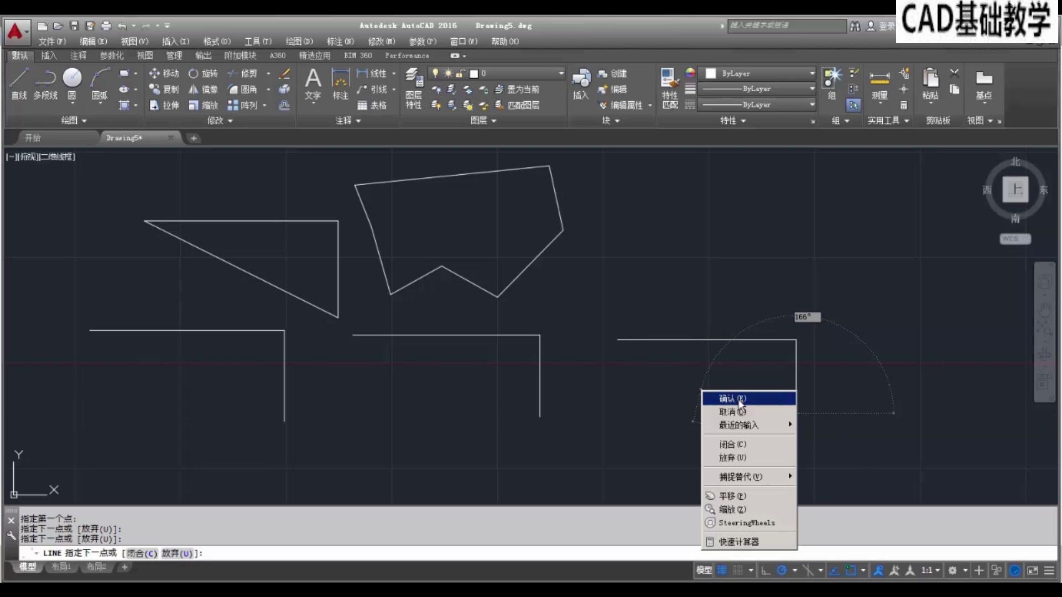
Task: Select the Line (直线) drawing tool
Action: tap(19, 81)
